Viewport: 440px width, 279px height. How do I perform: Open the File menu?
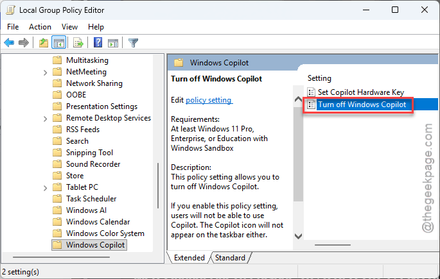coord(13,27)
